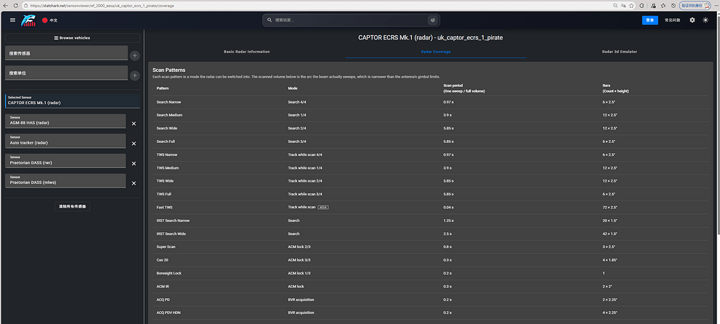Click the browser address bar URL
720x324 pixels.
pyautogui.click(x=102, y=6)
